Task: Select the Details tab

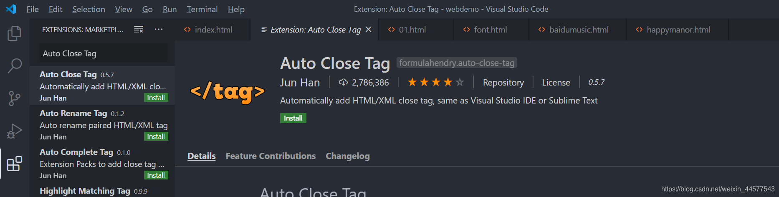Action: 201,156
